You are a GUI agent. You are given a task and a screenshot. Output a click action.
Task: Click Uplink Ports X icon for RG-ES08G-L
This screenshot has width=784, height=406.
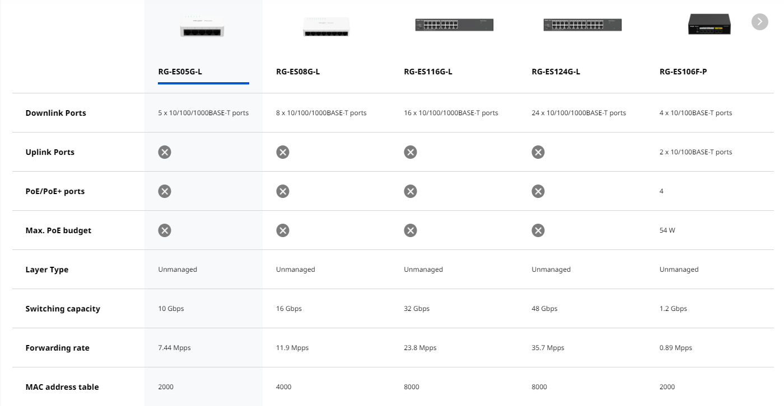tap(283, 152)
